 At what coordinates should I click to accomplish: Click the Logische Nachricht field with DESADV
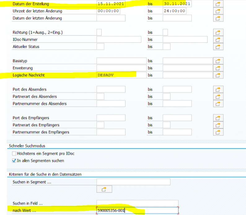pyautogui.click(x=121, y=75)
